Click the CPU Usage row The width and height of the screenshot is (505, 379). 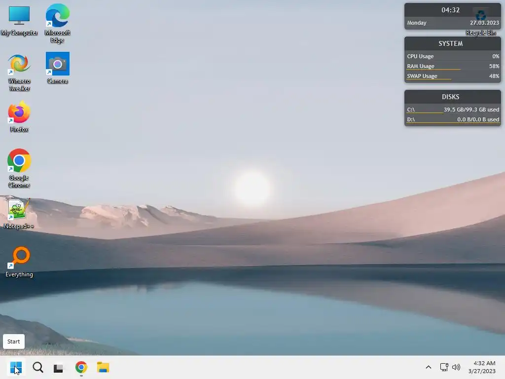pyautogui.click(x=453, y=56)
